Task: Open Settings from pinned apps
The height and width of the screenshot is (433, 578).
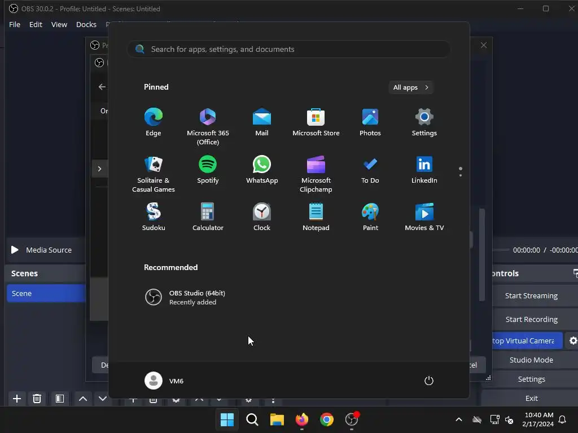Action: [x=424, y=122]
